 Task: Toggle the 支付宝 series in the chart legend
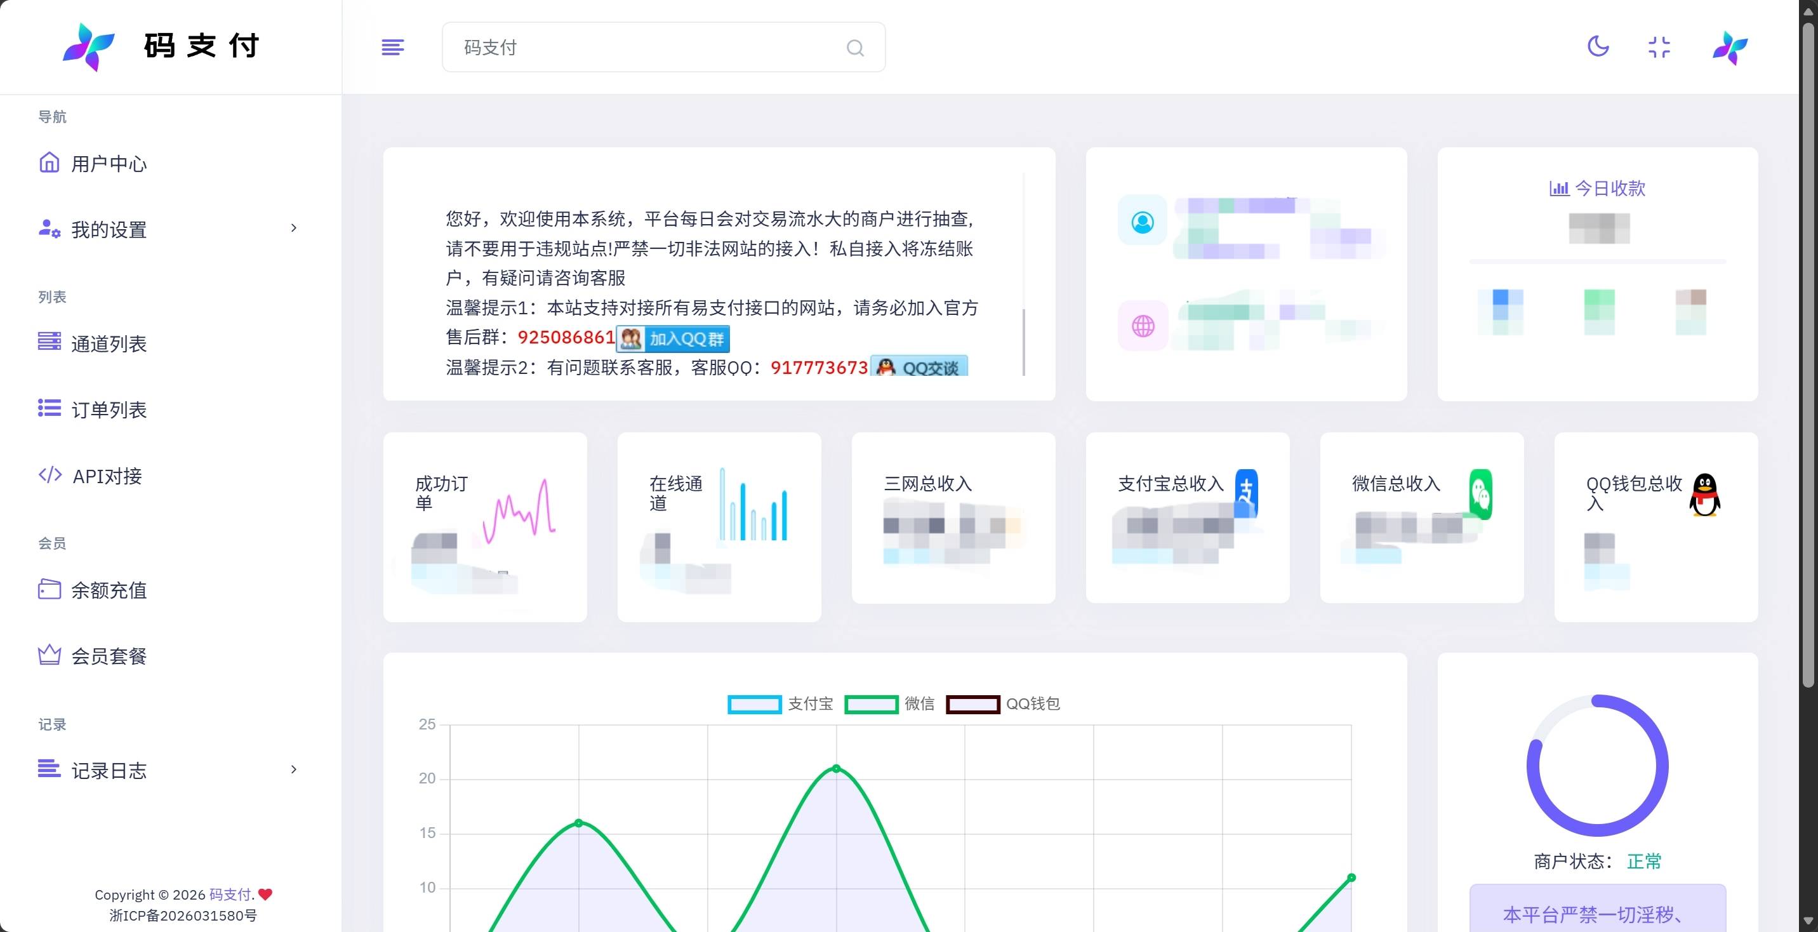(x=781, y=704)
